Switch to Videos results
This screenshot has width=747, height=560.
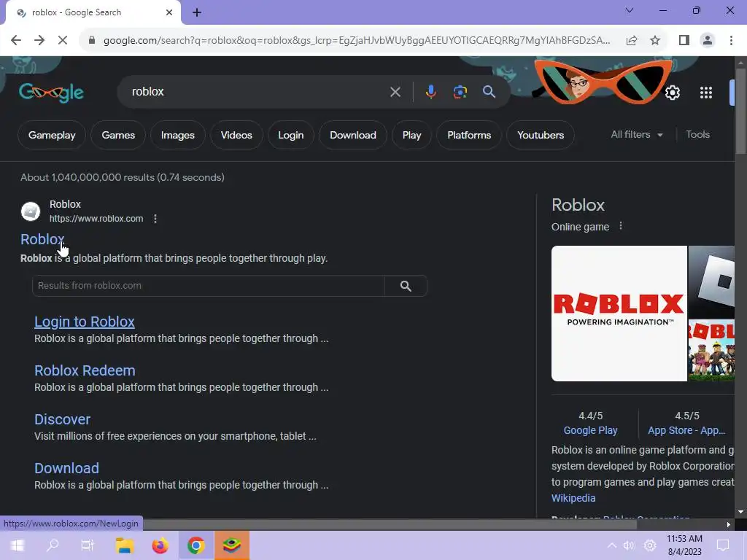[236, 135]
